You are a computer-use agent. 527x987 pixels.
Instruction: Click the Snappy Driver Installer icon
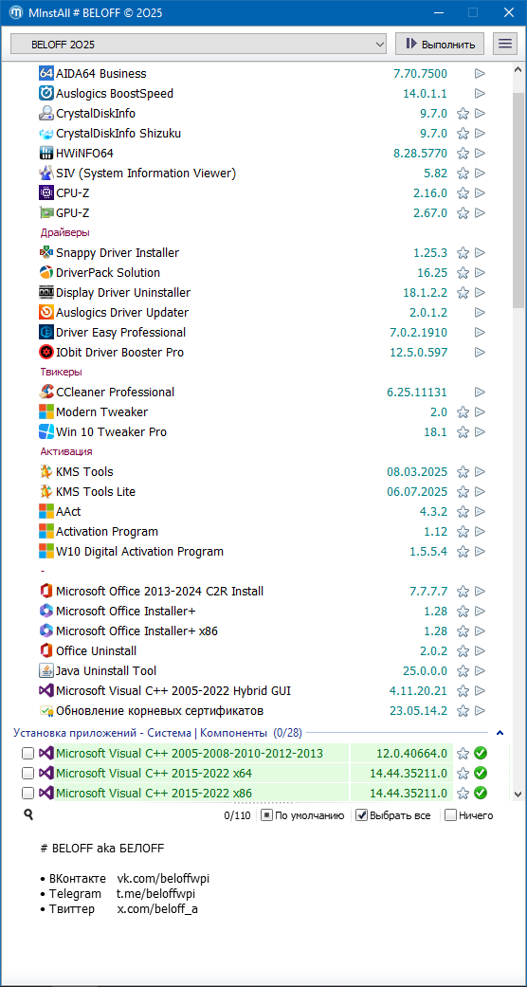pos(45,252)
